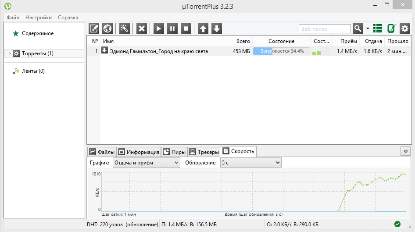415x232 pixels.
Task: Click the download arrow icon on the torrent row
Action: click(104, 50)
